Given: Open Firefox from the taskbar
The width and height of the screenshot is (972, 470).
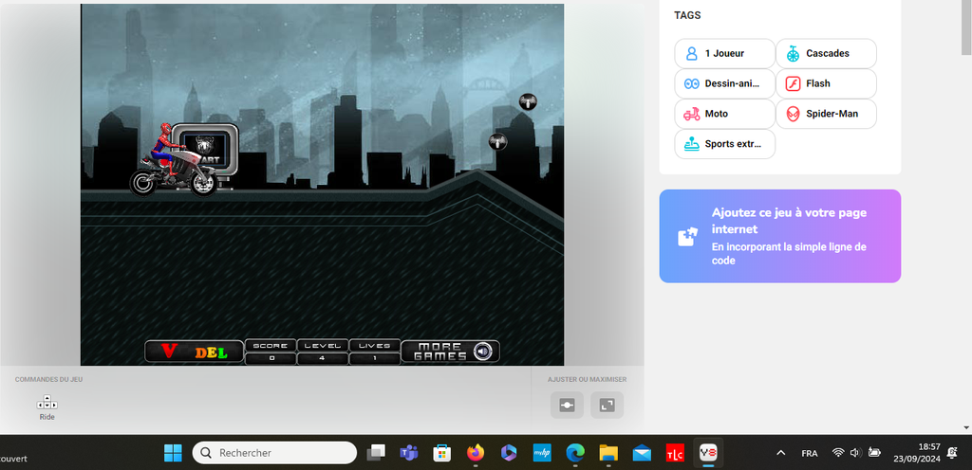Looking at the screenshot, I should click(475, 453).
